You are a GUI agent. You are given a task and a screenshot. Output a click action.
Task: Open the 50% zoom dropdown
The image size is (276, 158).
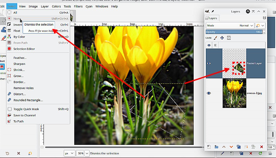click(x=87, y=153)
